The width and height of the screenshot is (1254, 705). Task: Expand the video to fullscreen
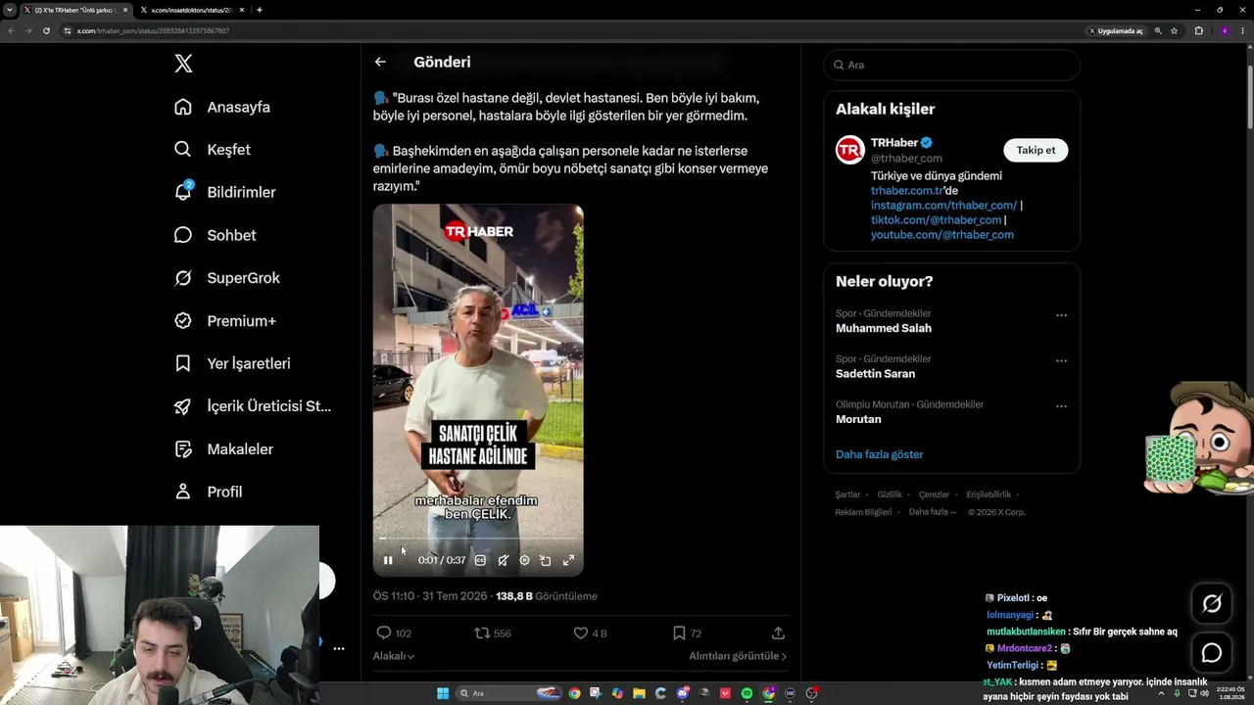point(568,560)
